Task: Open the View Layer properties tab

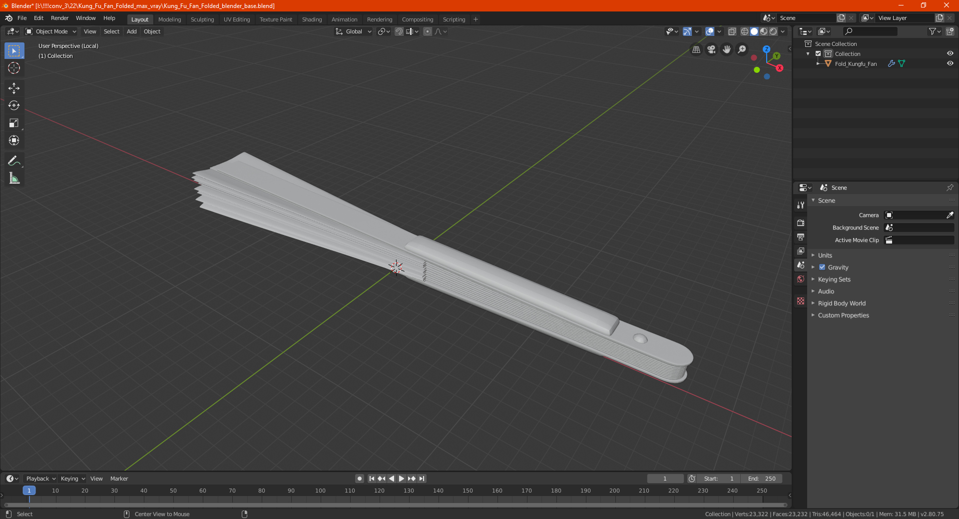Action: pyautogui.click(x=801, y=251)
